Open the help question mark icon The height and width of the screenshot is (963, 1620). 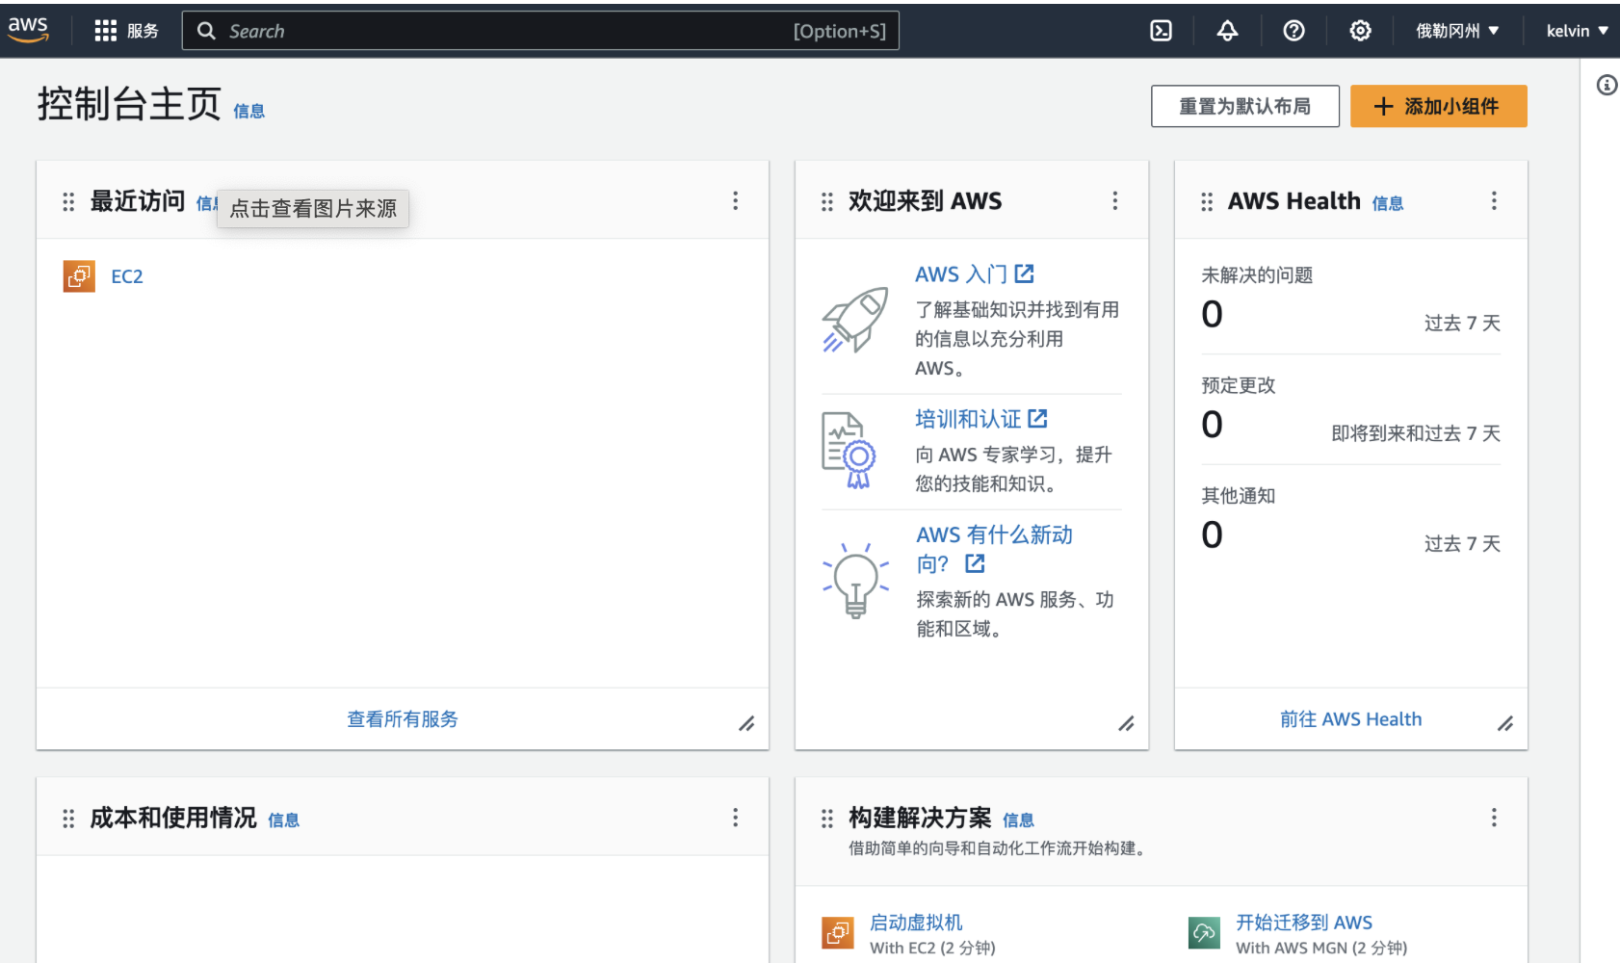coord(1293,31)
